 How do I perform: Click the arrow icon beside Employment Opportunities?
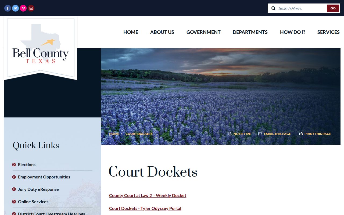click(14, 177)
